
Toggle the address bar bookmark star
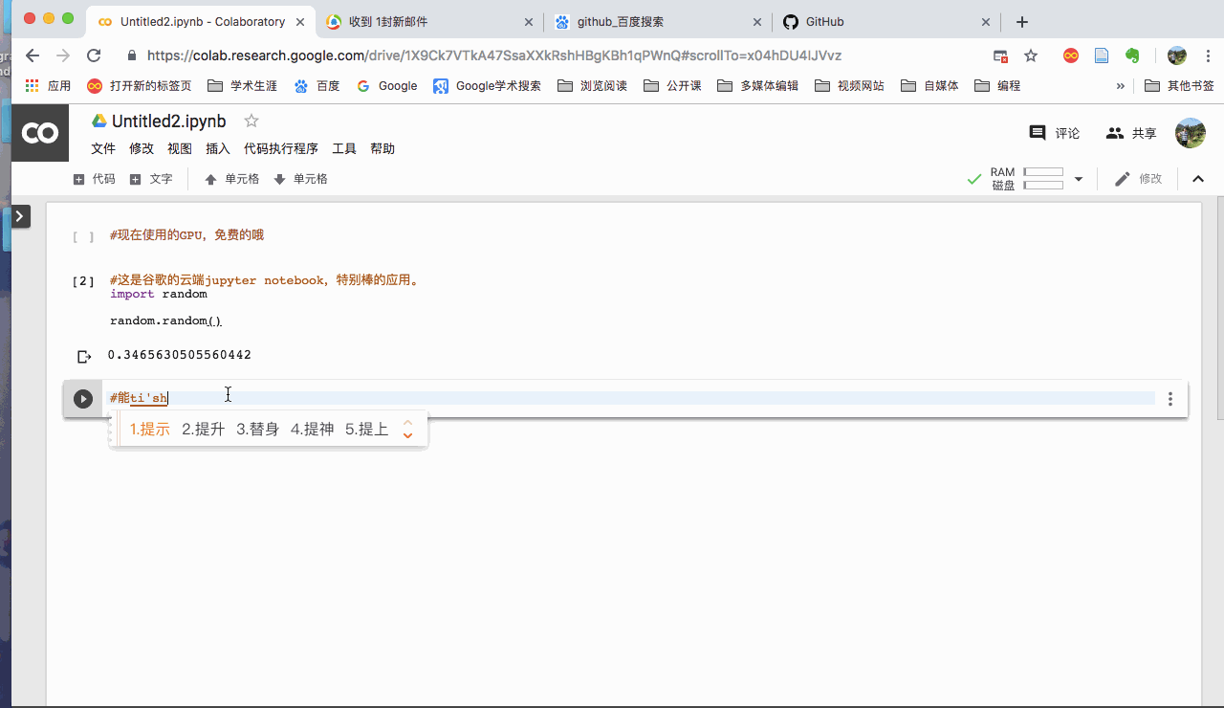[x=1031, y=56]
